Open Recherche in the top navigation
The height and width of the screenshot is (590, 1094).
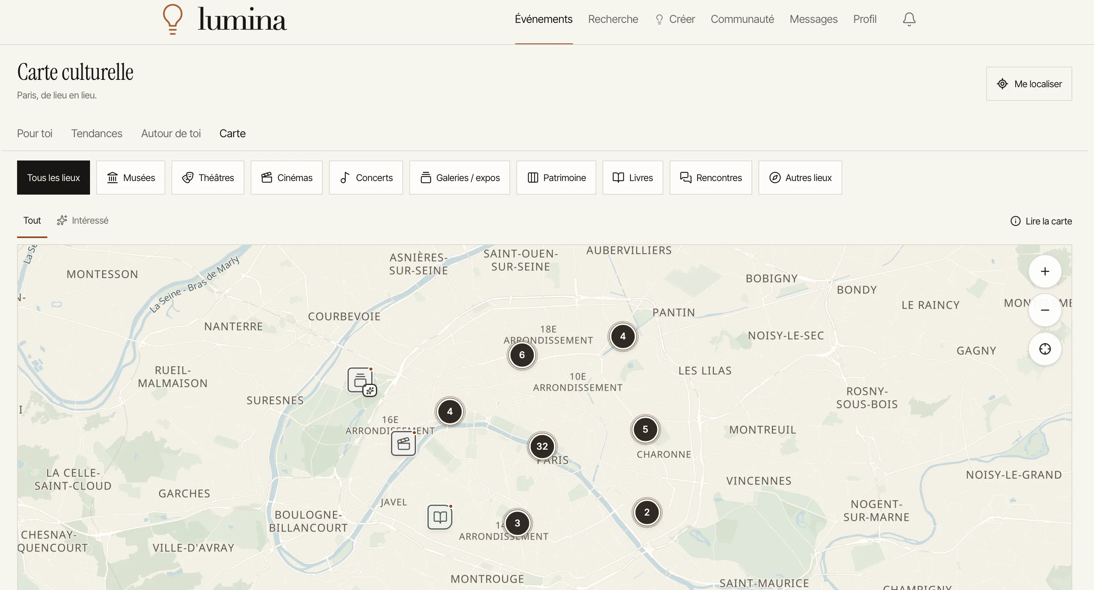[x=613, y=19]
